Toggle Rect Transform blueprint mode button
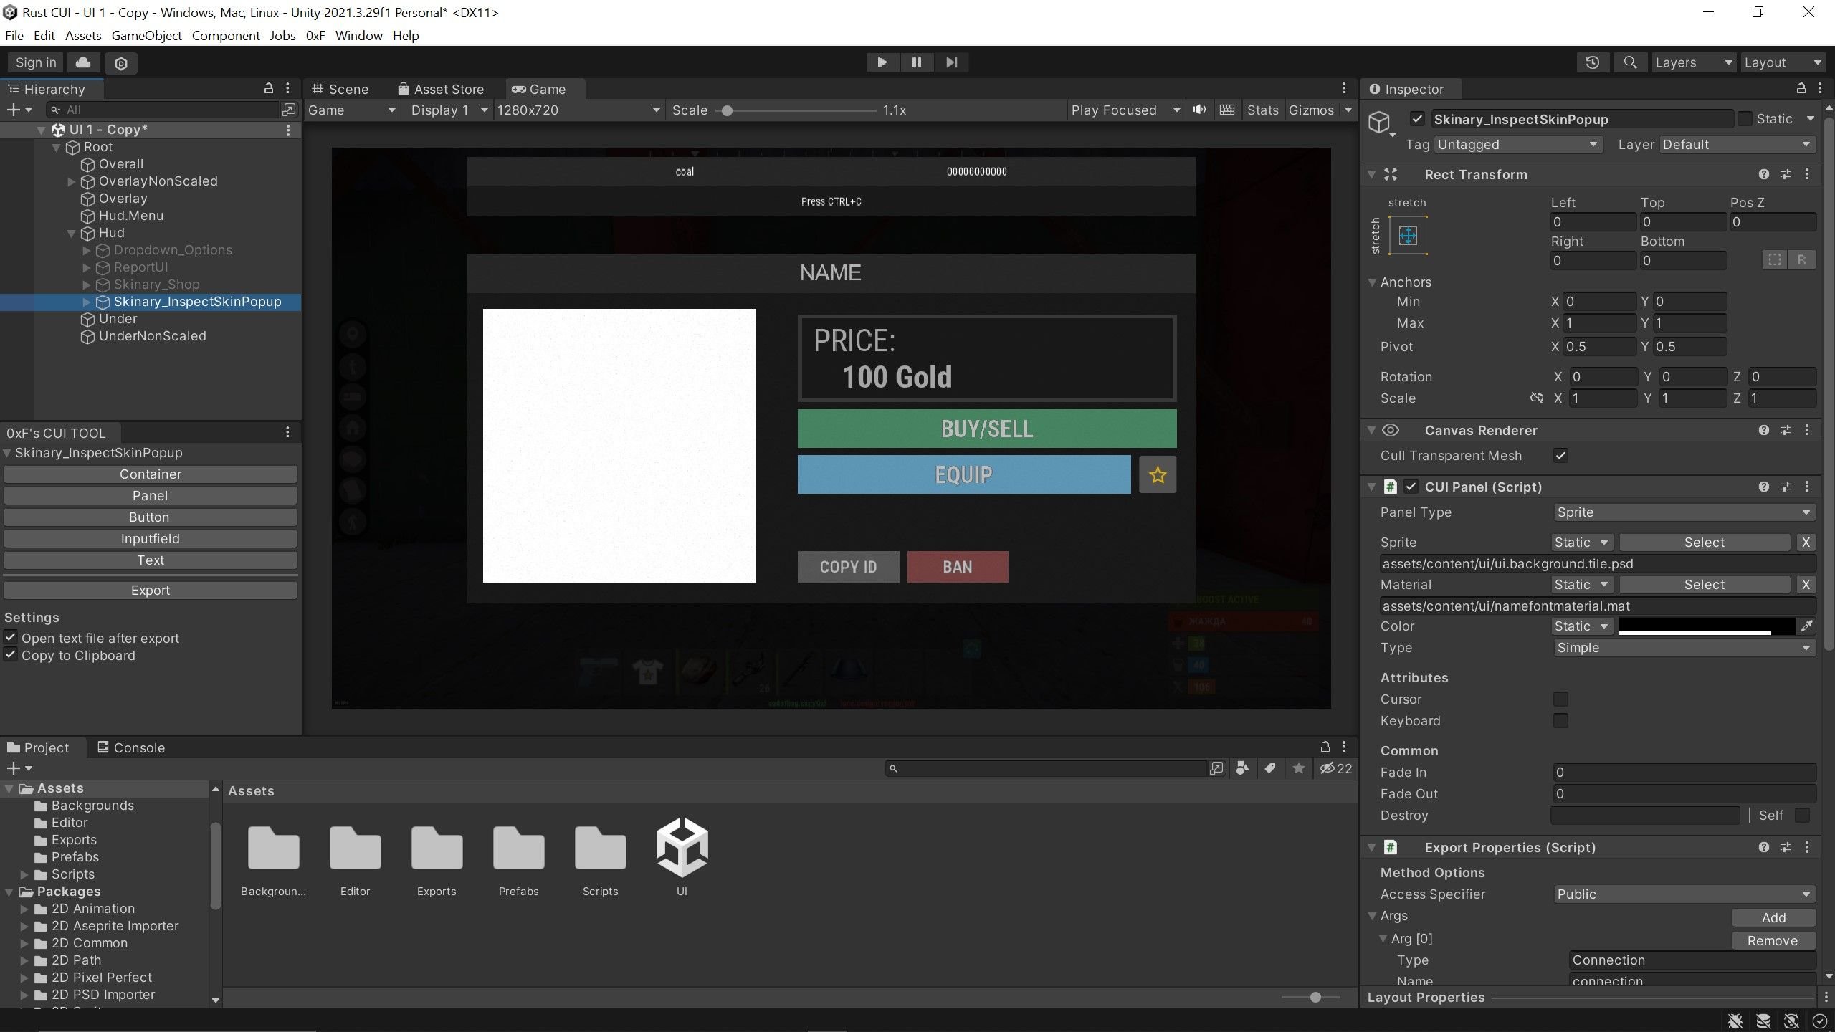Image resolution: width=1835 pixels, height=1032 pixels. pyautogui.click(x=1775, y=259)
